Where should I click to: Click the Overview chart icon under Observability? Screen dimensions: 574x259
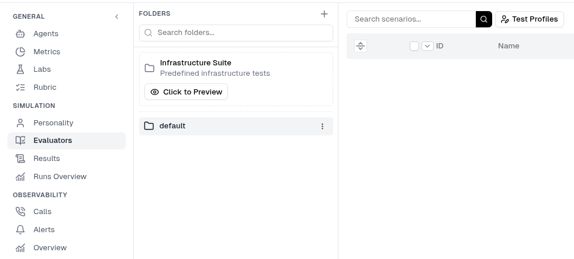pos(20,248)
